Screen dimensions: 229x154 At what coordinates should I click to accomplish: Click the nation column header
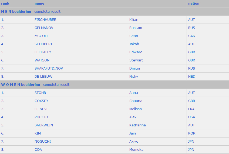point(194,4)
